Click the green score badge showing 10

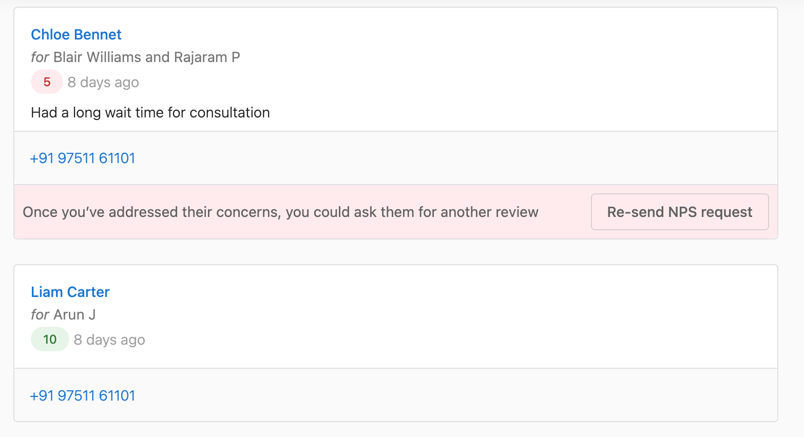click(50, 340)
